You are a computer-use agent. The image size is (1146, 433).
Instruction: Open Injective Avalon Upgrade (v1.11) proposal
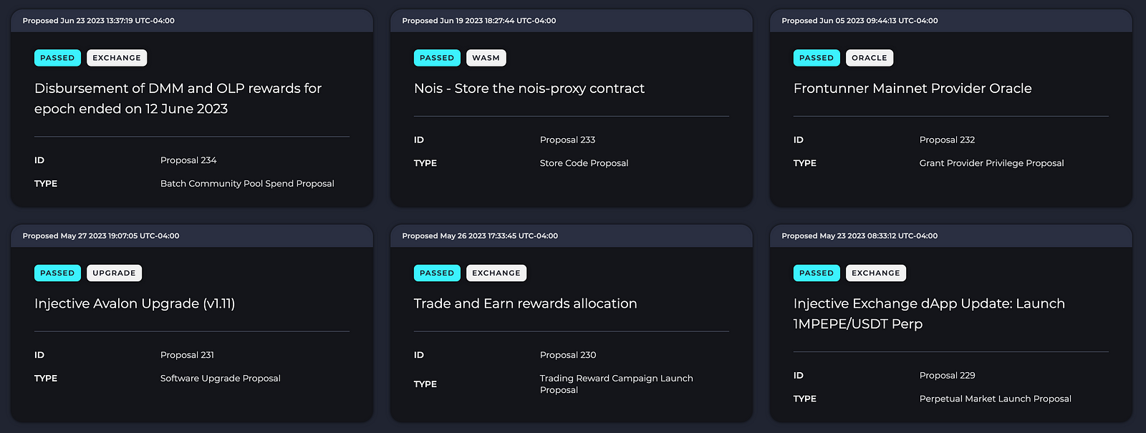135,303
